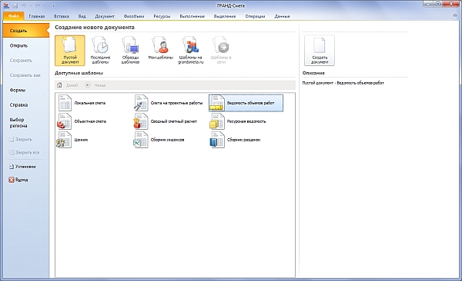
Task: Select Сохранить in the backstage menu
Action: pyautogui.click(x=26, y=60)
